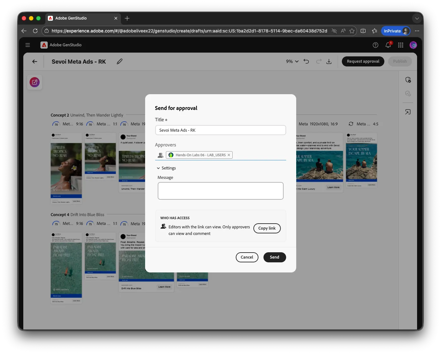Open the browser tab list chevron
441x354 pixels.
(417, 18)
